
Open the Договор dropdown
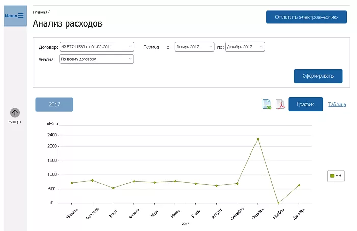[x=96, y=47]
